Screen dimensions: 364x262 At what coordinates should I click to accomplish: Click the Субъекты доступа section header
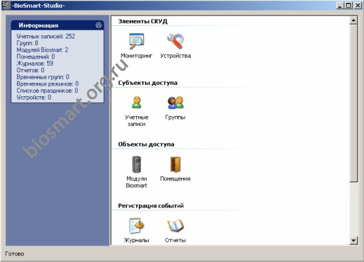tap(147, 83)
